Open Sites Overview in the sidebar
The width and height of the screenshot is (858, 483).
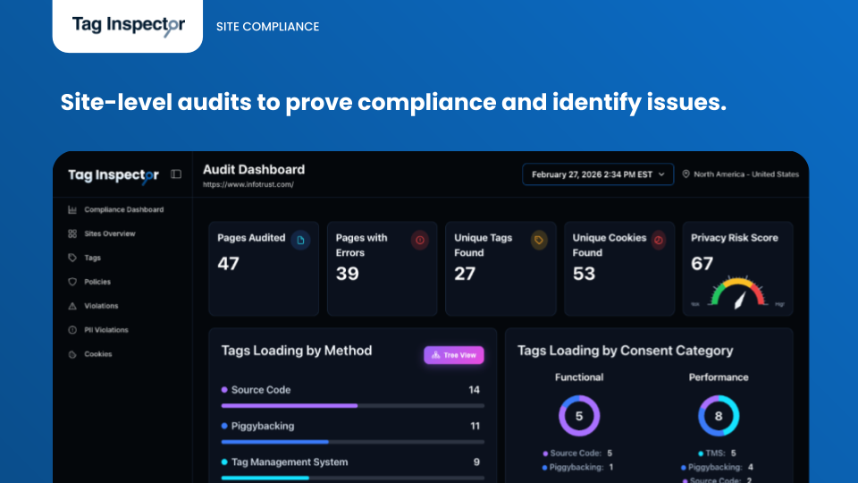coord(109,233)
